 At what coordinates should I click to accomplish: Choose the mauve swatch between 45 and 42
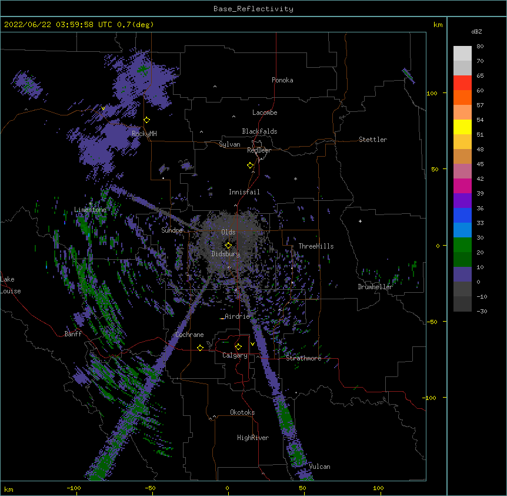(x=462, y=171)
